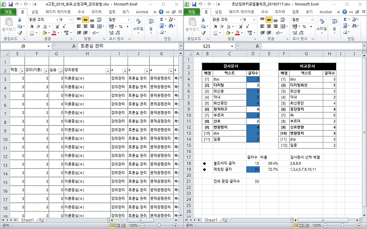Screen dimensions: 367x229
Task: Open 강의방법 filter dropdown in column H
Action: click(x=108, y=71)
